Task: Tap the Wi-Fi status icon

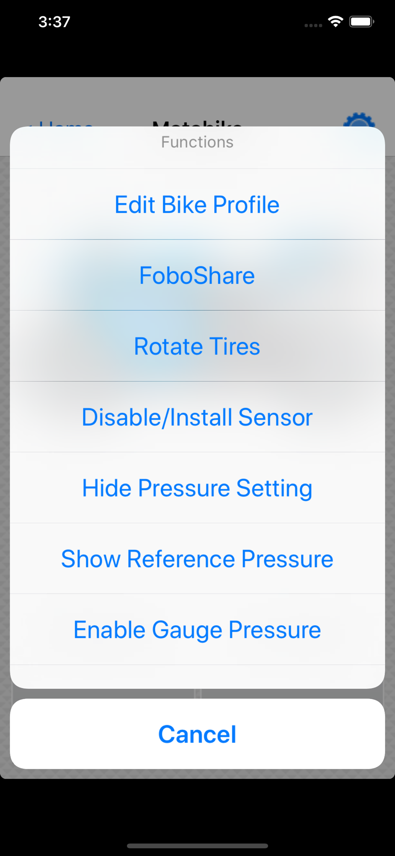Action: (x=336, y=21)
